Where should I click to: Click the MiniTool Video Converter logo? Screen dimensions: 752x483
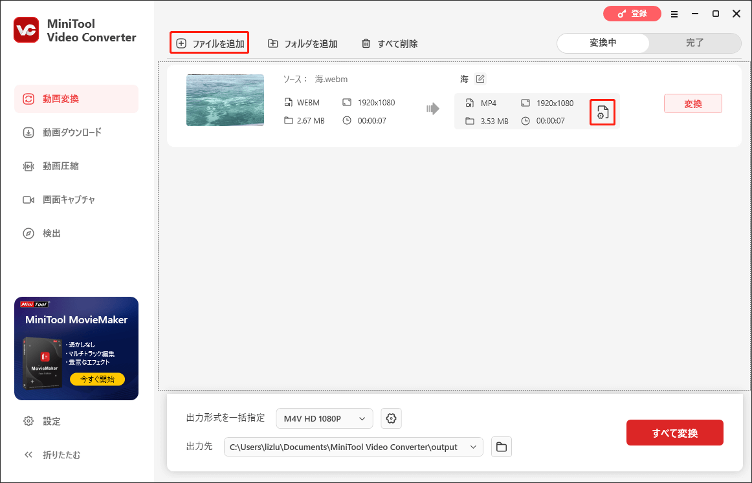coord(27,30)
